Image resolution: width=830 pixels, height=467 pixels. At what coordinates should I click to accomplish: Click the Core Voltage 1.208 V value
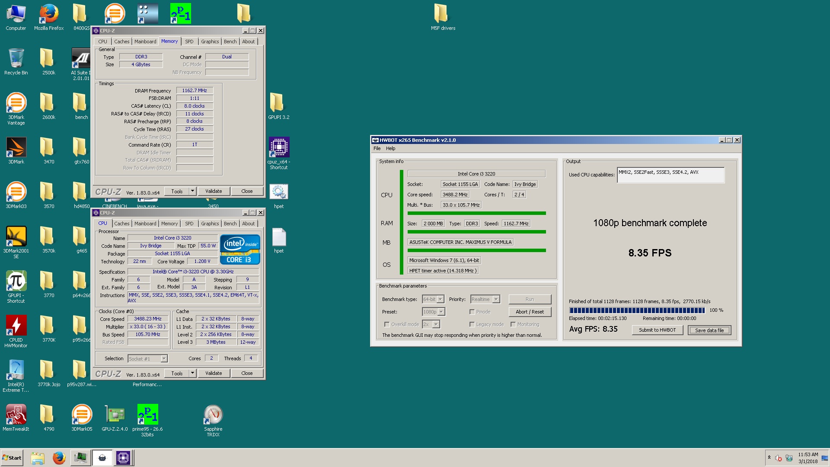(202, 262)
